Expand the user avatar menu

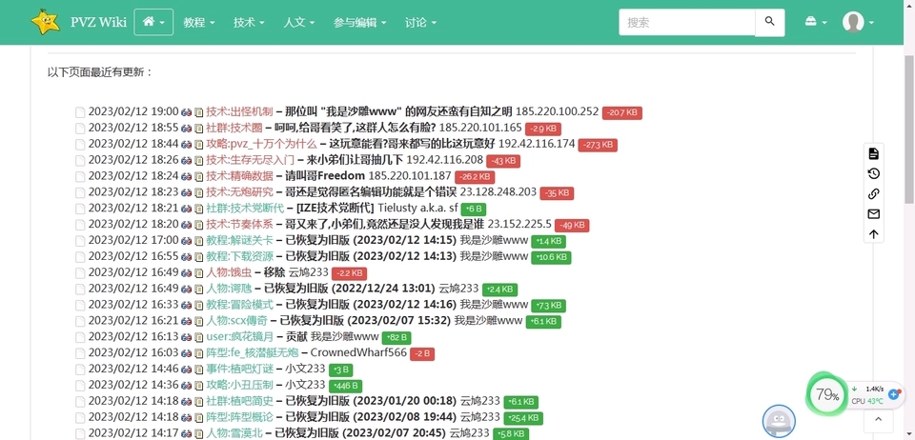[x=858, y=22]
